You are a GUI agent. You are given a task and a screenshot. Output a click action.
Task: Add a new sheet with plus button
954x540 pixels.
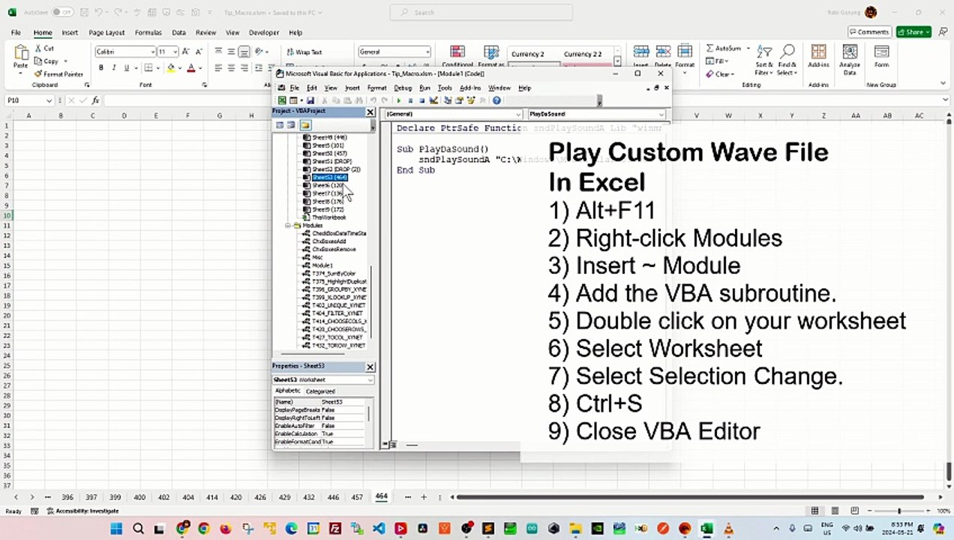(x=423, y=497)
